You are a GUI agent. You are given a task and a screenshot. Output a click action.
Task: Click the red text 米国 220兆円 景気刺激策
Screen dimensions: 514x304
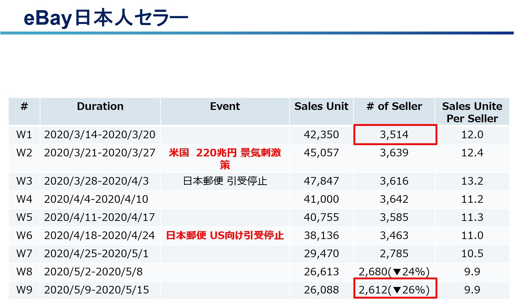225,159
